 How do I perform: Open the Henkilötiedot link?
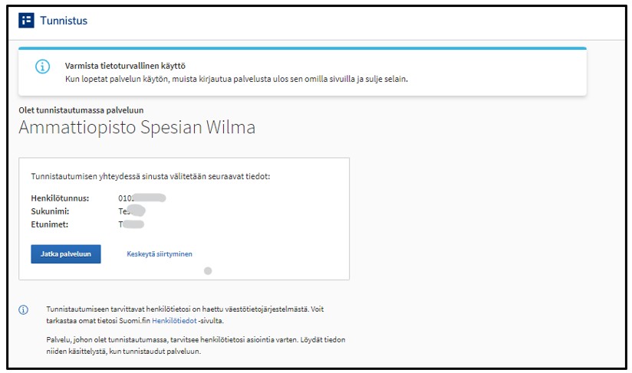pos(174,321)
